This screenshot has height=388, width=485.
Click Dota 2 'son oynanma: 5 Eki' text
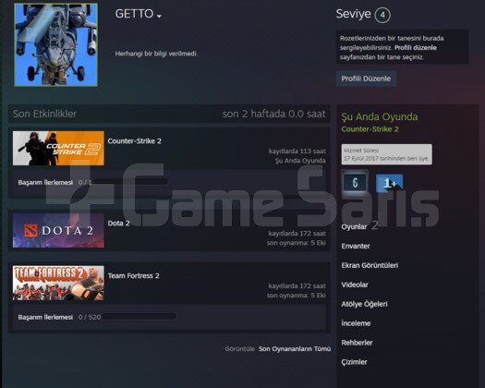tap(296, 243)
